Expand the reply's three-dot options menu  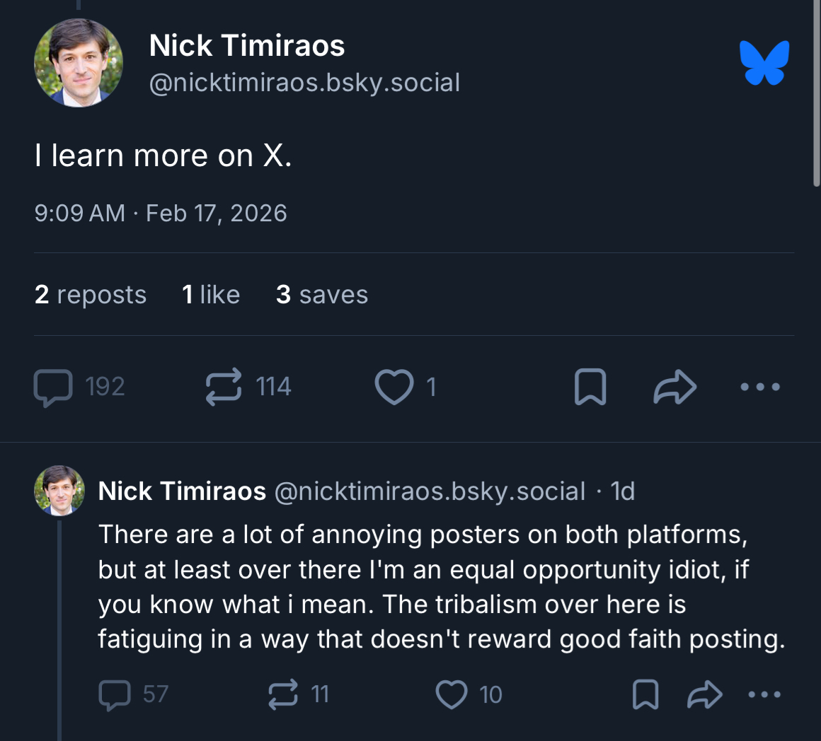pyautogui.click(x=764, y=694)
